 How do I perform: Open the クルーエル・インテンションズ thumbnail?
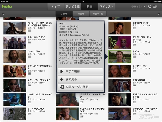pos(67,114)
